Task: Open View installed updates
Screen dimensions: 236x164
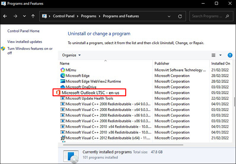Action: click(25, 42)
